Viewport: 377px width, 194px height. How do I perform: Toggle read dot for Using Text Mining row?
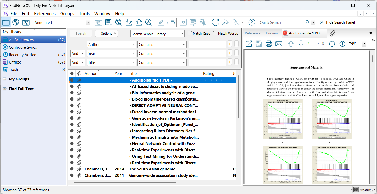(72, 156)
